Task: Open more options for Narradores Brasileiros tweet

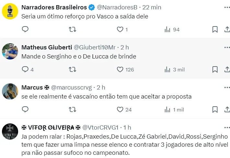Action: click(x=226, y=7)
